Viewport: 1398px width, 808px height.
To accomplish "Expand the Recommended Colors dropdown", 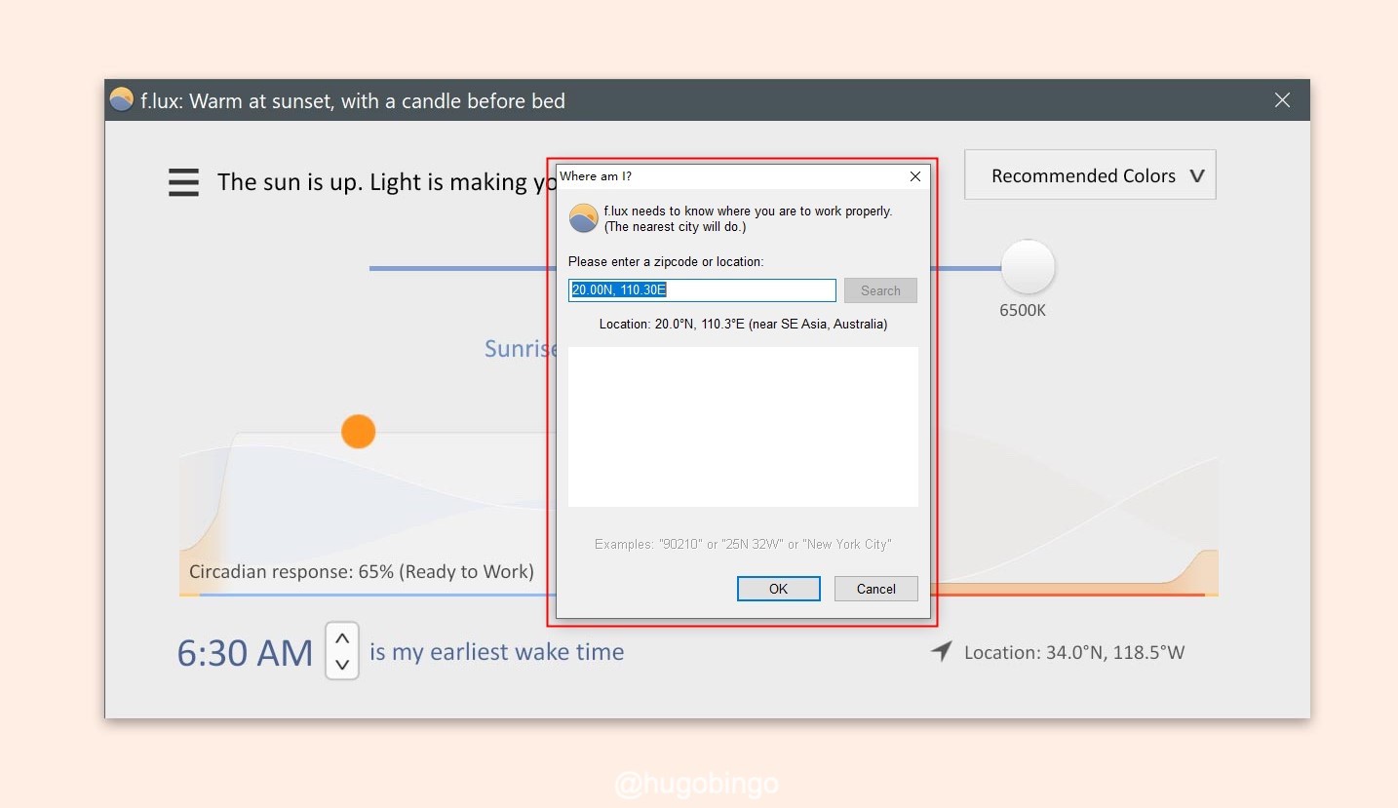I will tap(1089, 175).
